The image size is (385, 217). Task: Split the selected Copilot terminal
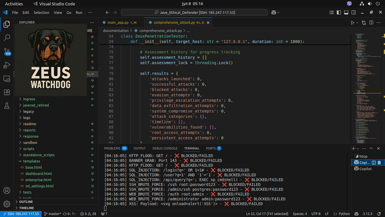[374, 162]
